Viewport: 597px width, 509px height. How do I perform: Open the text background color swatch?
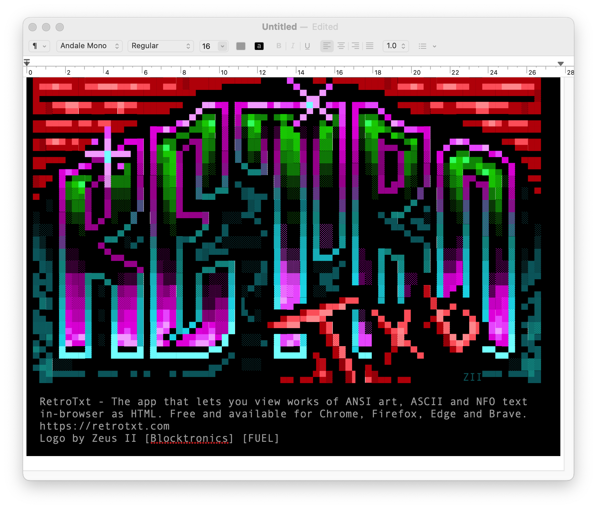[x=259, y=46]
